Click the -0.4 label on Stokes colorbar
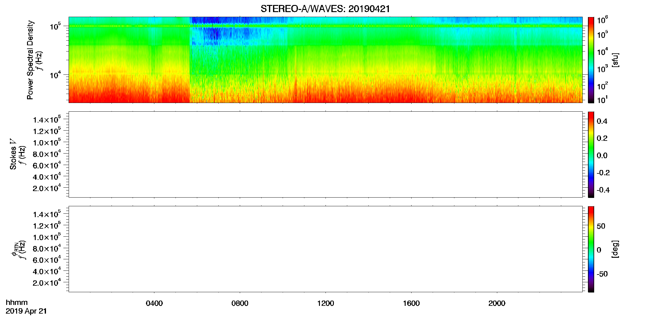This screenshot has height=335, width=651. click(x=603, y=190)
